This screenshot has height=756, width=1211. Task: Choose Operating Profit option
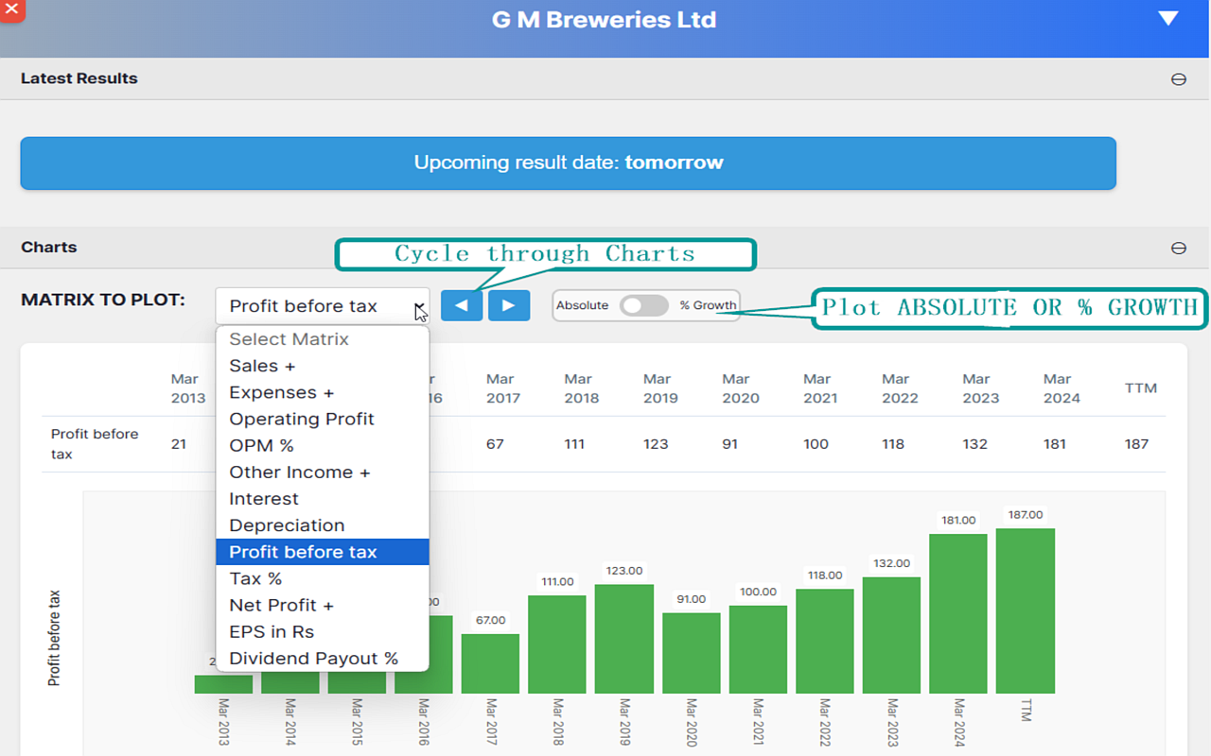click(302, 419)
